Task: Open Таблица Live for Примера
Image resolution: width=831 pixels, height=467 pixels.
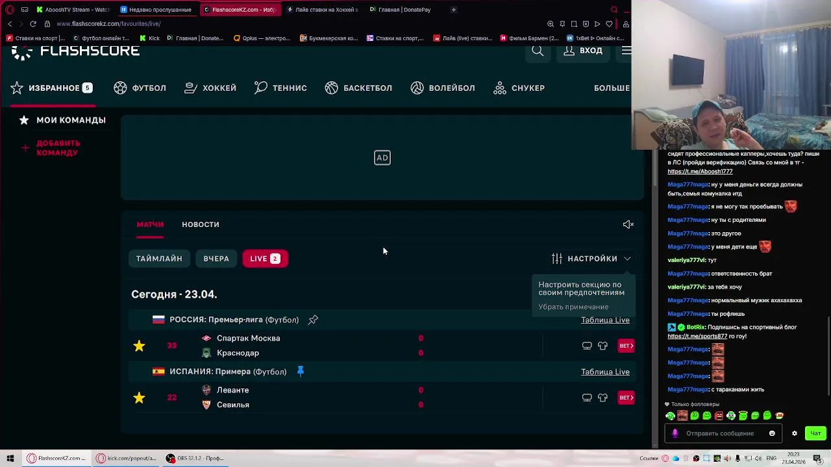Action: (x=605, y=372)
